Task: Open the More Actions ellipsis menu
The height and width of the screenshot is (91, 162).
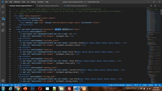Action: click(159, 6)
